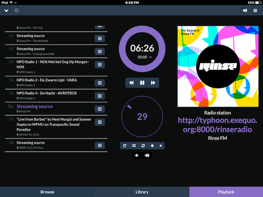Click the purple playback progress ring

click(x=122, y=49)
